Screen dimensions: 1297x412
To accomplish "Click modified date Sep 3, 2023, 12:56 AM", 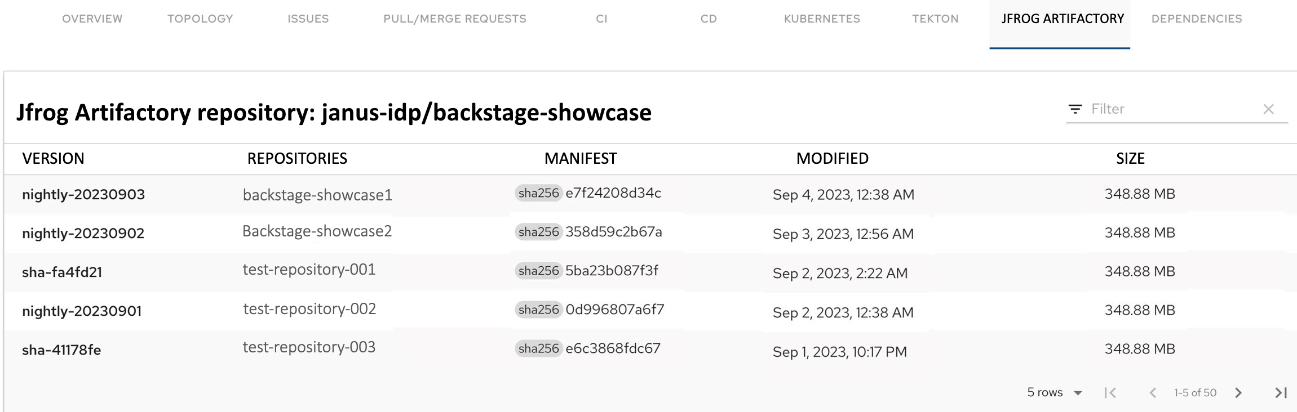I will 843,234.
